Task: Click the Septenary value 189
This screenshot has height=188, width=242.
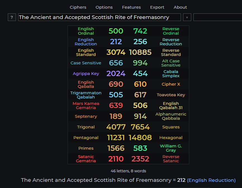Action: click(116, 116)
